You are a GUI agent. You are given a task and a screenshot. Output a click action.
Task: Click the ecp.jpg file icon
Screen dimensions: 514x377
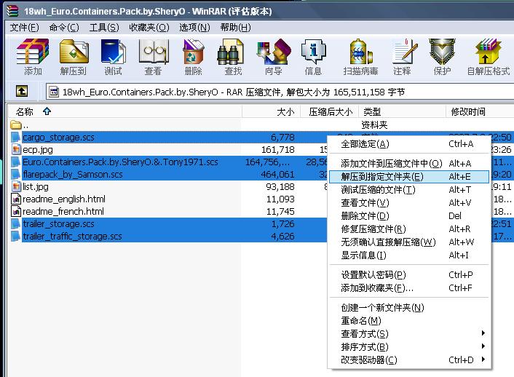pyautogui.click(x=16, y=150)
